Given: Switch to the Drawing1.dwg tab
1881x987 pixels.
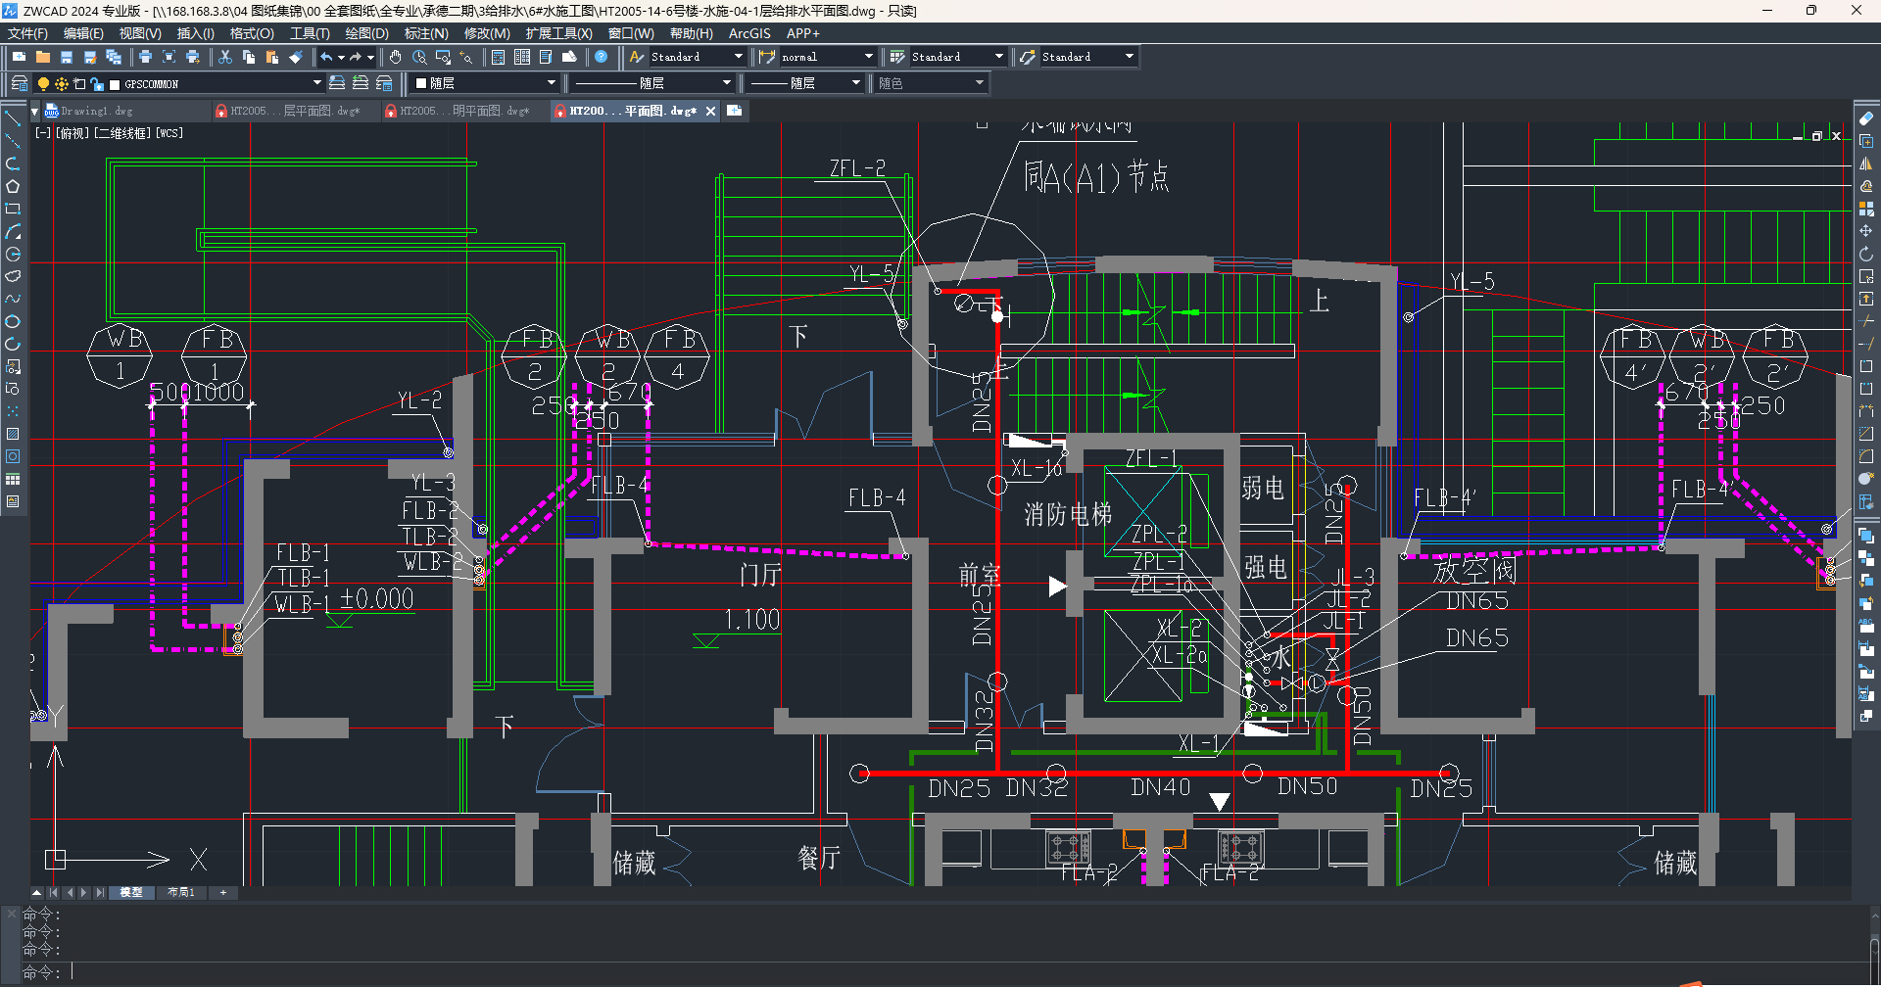Looking at the screenshot, I should click(x=96, y=111).
